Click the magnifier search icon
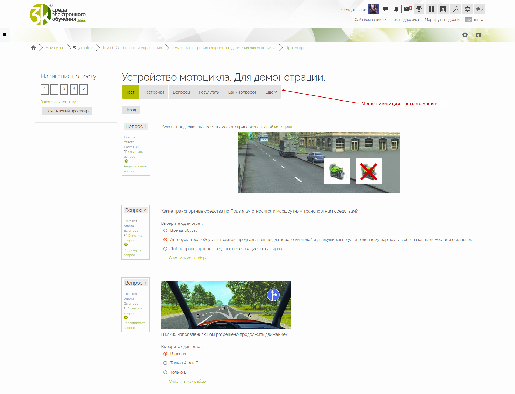This screenshot has width=515, height=394. click(455, 9)
